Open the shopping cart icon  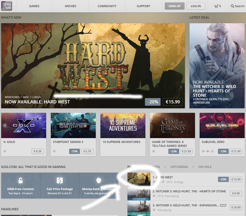216,6
